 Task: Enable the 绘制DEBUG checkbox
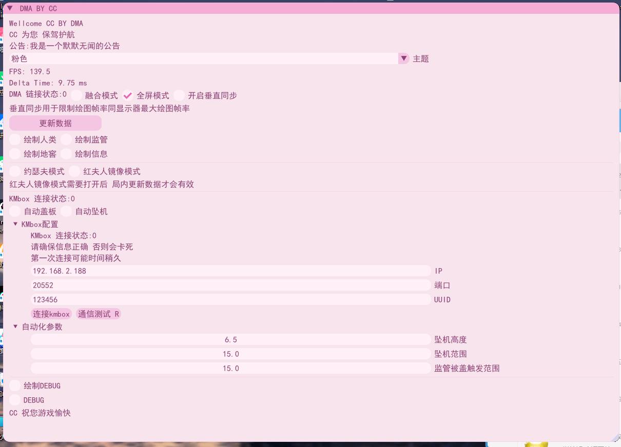point(15,386)
